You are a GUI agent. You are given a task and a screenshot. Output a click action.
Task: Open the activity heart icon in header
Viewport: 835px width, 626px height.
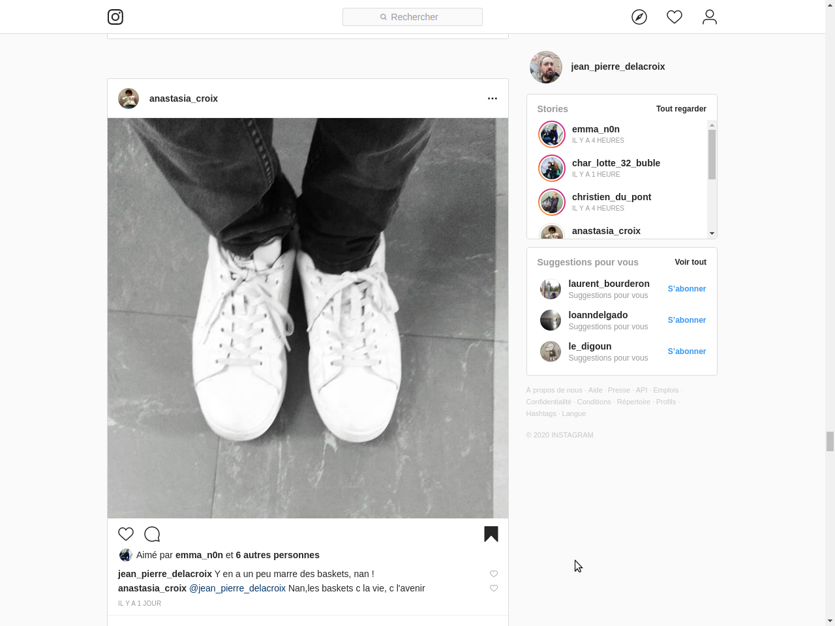(x=675, y=17)
